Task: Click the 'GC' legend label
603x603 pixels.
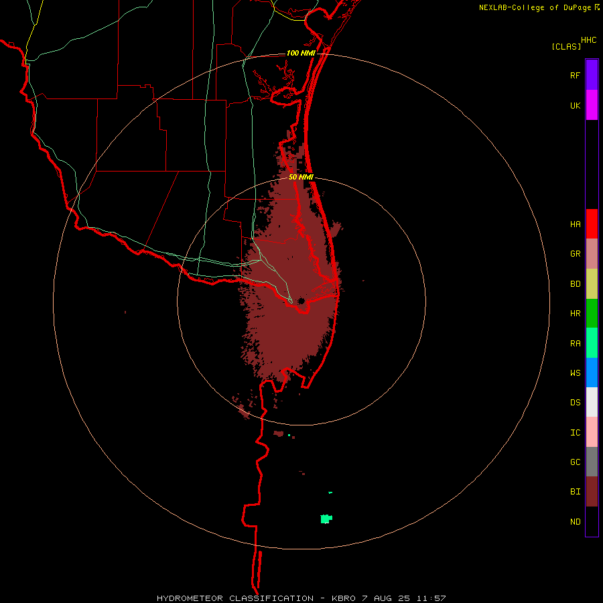Action: pos(575,462)
